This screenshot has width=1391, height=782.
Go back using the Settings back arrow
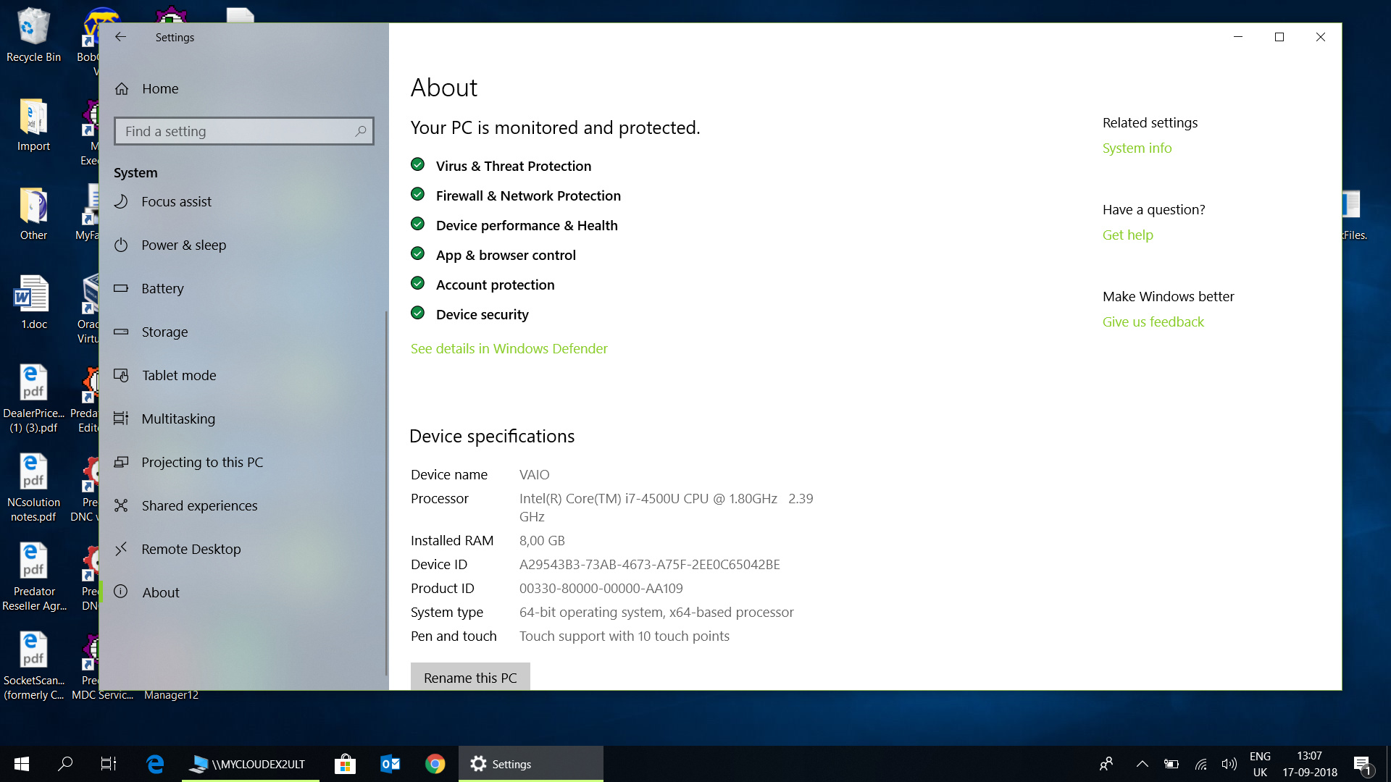(120, 37)
